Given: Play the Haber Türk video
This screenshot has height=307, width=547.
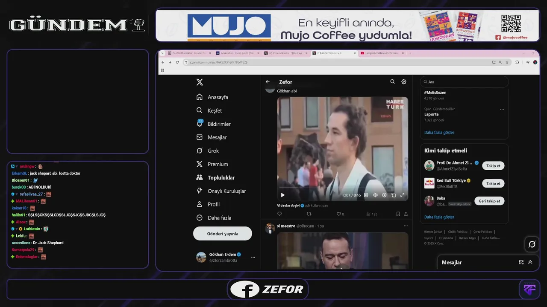Looking at the screenshot, I should tap(282, 195).
